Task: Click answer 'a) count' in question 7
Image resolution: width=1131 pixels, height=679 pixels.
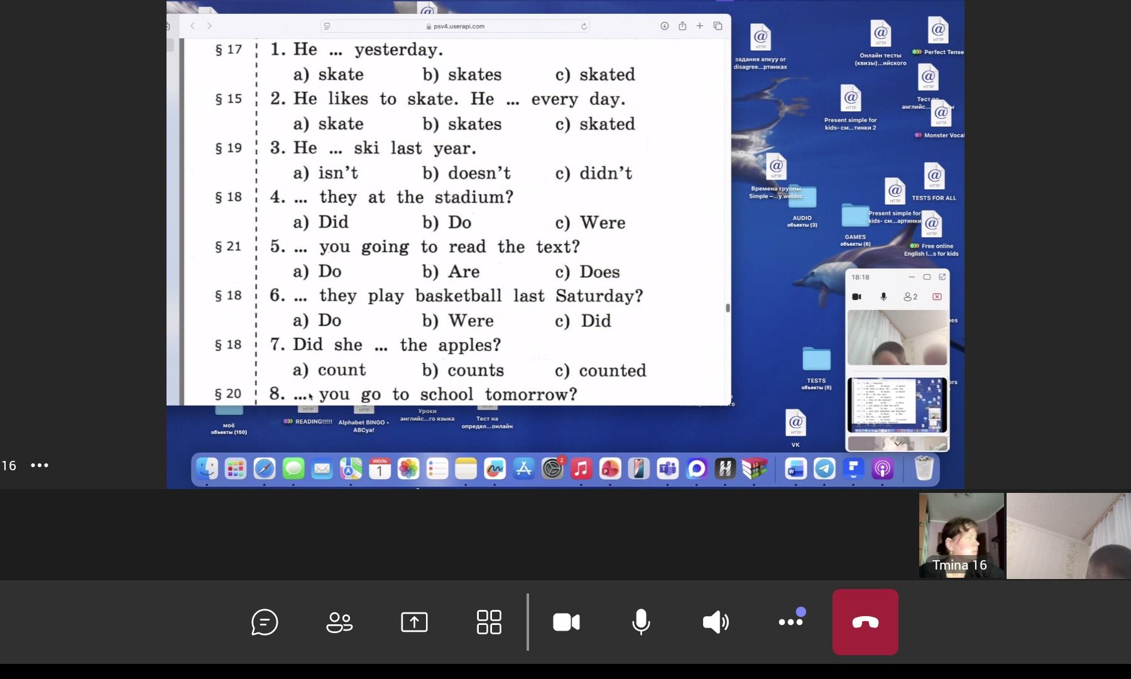Action: click(329, 370)
